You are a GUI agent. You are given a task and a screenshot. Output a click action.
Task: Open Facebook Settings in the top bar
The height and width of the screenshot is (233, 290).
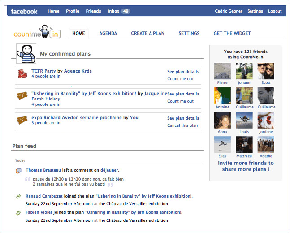[x=255, y=11]
